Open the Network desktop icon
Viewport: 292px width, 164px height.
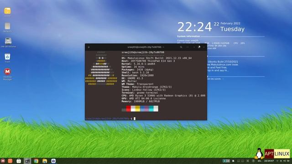7,27
